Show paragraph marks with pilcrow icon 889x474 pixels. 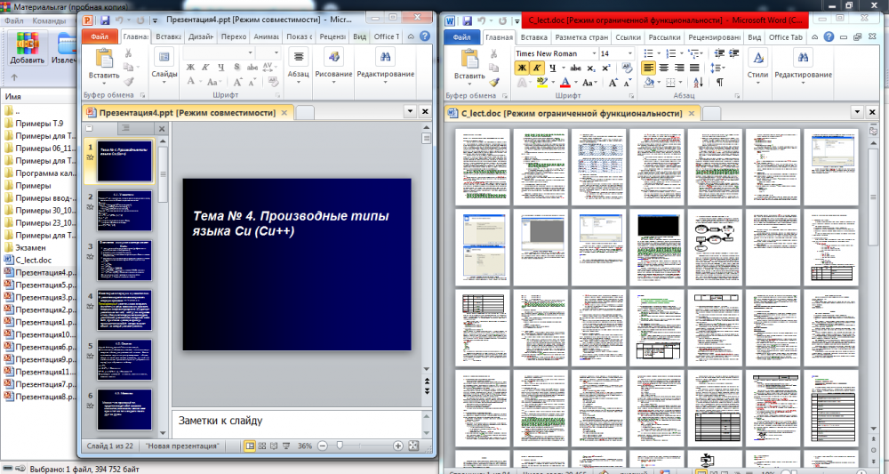(x=719, y=83)
